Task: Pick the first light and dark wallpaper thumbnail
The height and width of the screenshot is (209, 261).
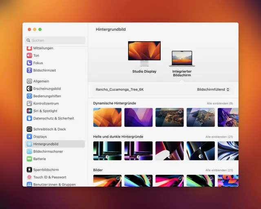Action: pos(107,151)
